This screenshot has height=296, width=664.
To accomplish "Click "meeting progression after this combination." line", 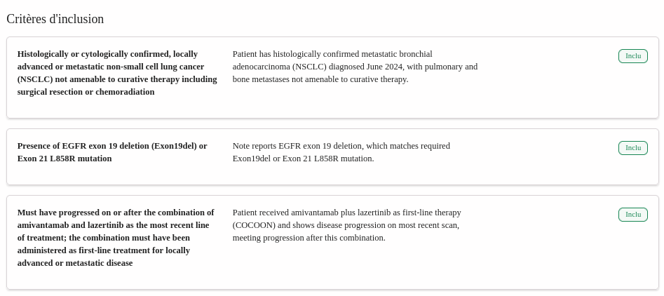I will point(309,238).
